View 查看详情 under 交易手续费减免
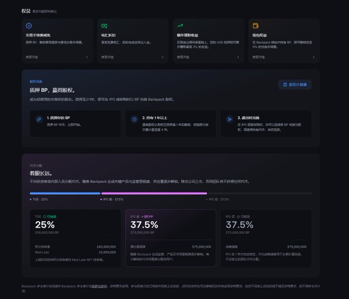 click(x=32, y=57)
